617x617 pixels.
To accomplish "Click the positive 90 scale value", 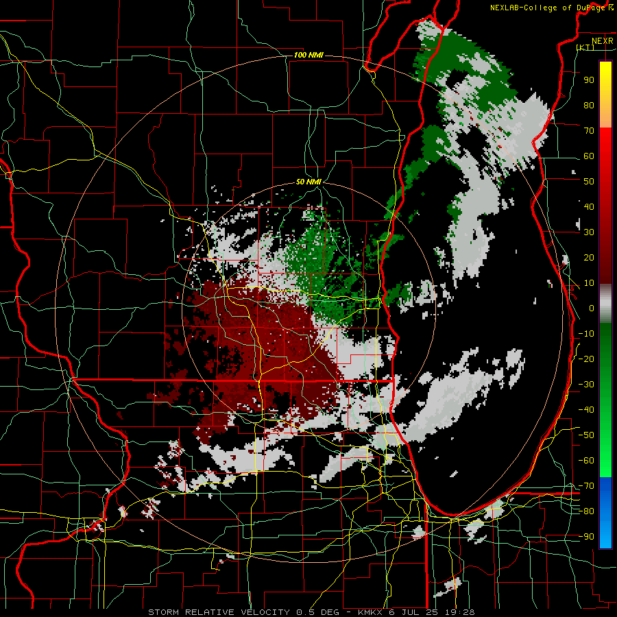I will 589,80.
